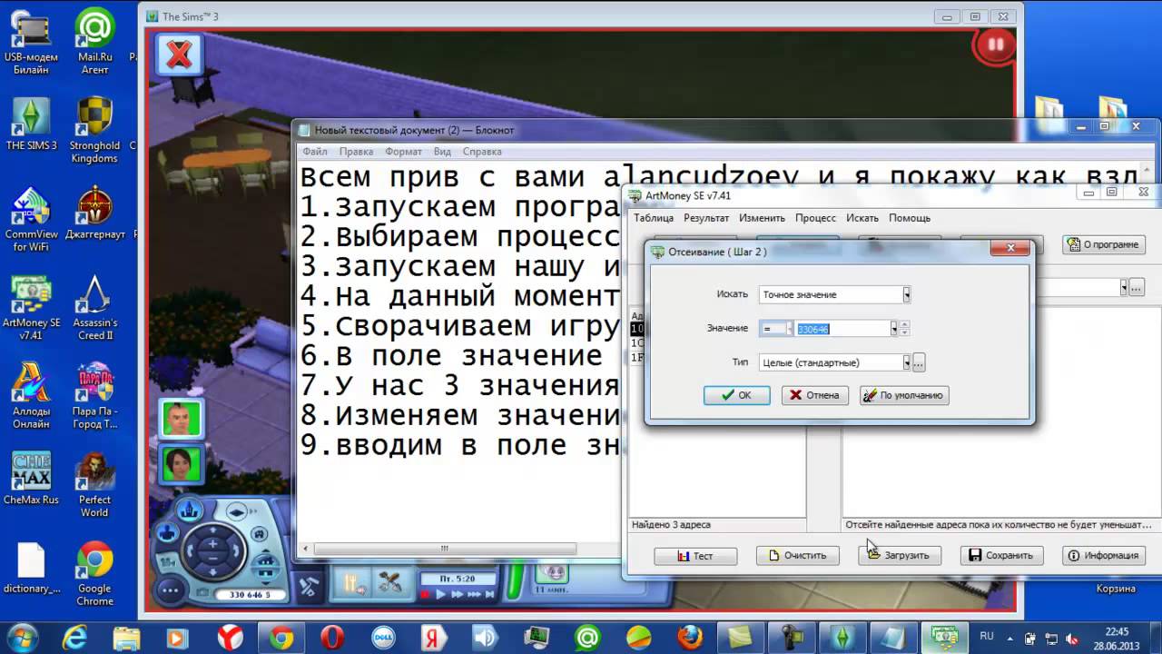The image size is (1162, 654).
Task: Open the Файл menu in Notepad
Action: tap(315, 152)
